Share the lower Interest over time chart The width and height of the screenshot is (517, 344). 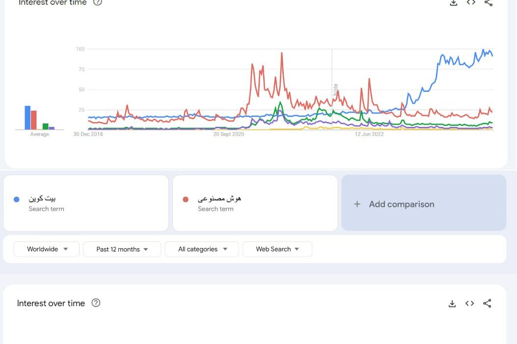pos(487,303)
